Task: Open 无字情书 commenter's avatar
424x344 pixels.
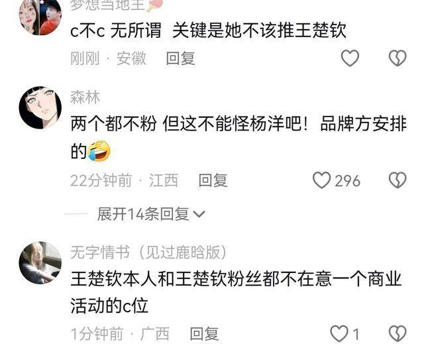Action: click(40, 262)
